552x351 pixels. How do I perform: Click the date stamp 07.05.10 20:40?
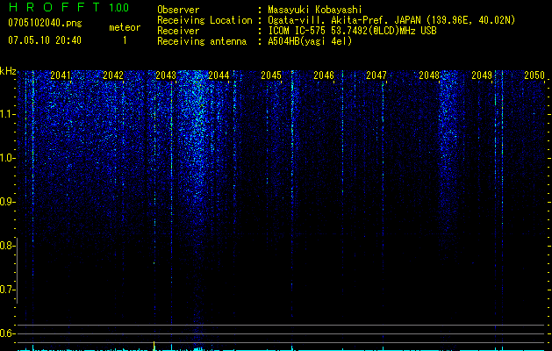coord(45,40)
